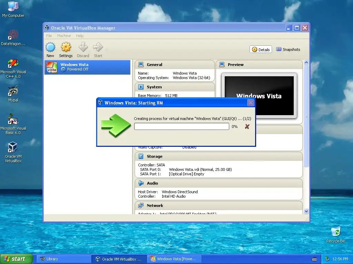Click the keyboard icon in system tray
Screen dimensions: 353x264
click(314, 259)
